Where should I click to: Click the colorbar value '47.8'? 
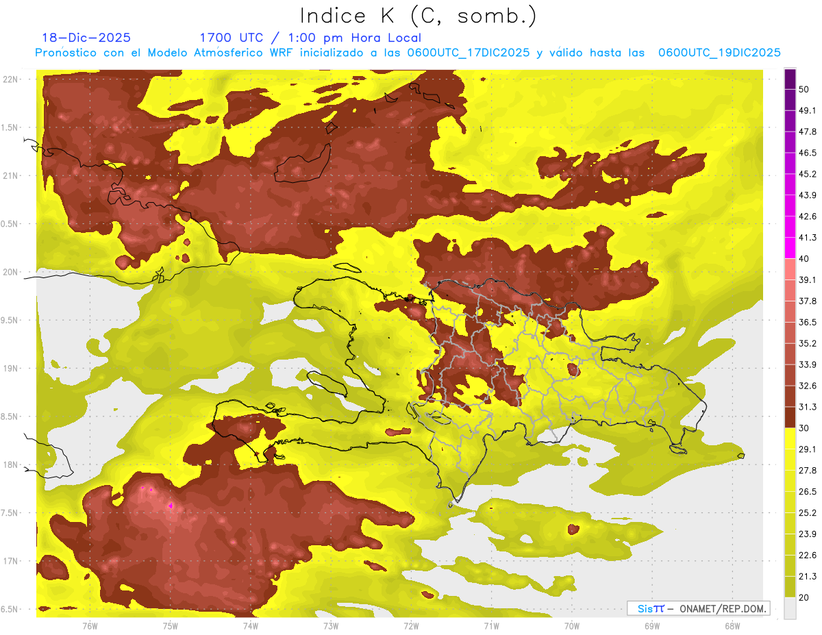pyautogui.click(x=808, y=132)
